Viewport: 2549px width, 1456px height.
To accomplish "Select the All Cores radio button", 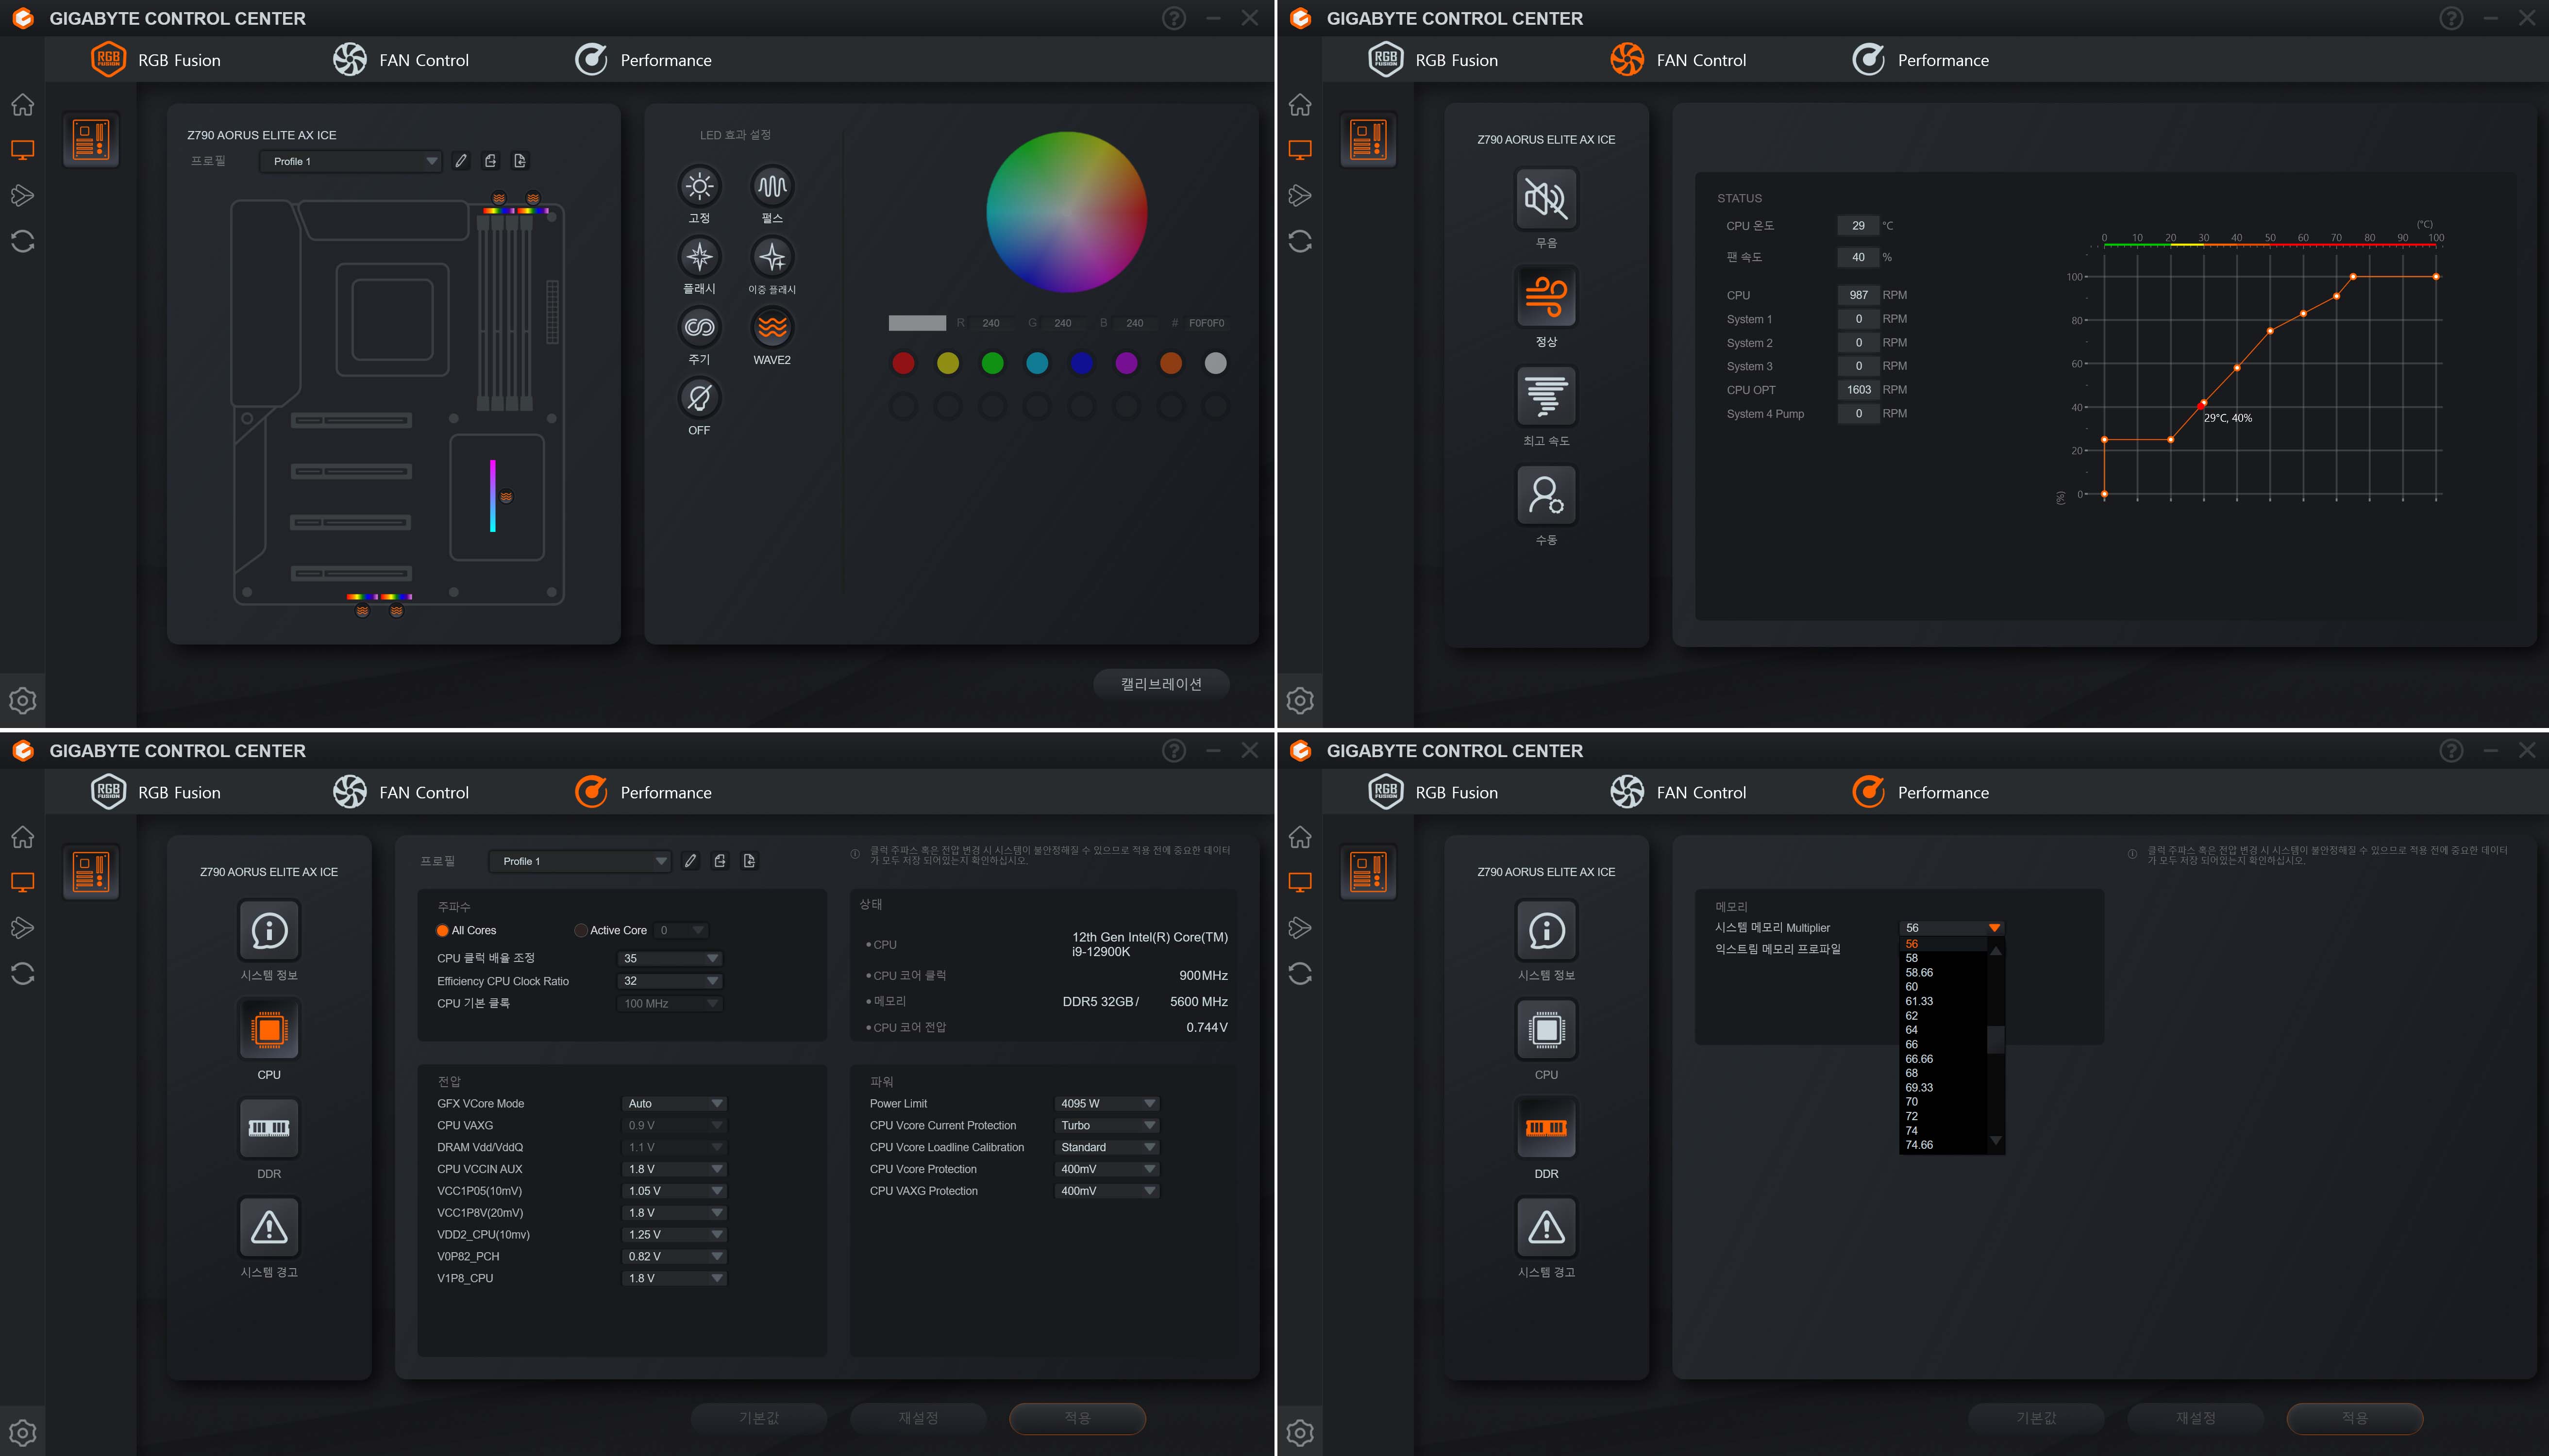I will point(442,930).
